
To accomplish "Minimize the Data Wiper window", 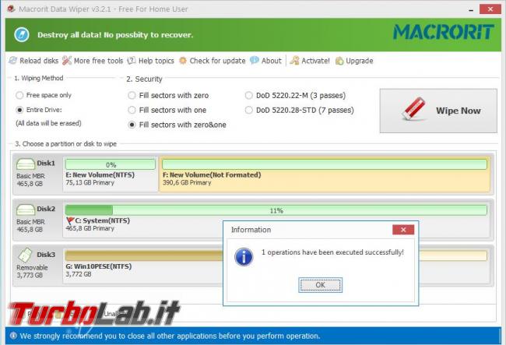I will (471, 9).
